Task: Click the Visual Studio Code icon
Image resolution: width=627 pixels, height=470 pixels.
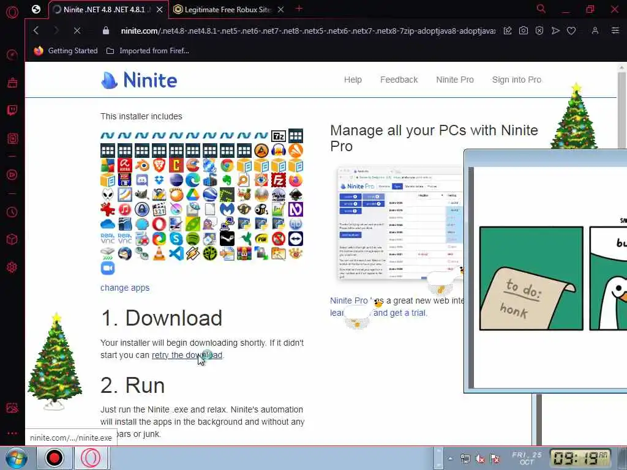Action: click(x=176, y=254)
